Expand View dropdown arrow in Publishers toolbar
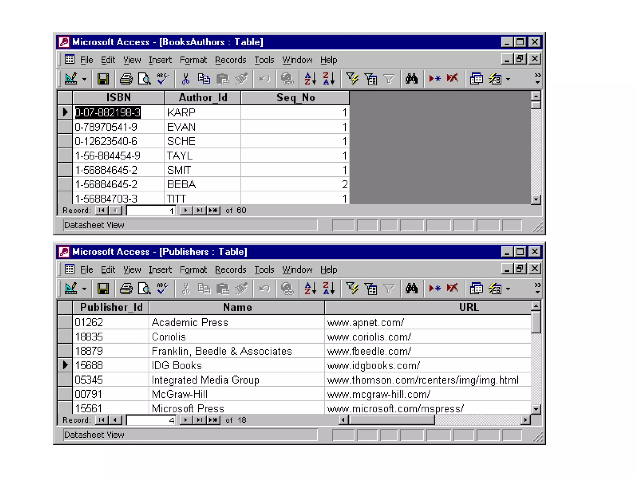Image resolution: width=636 pixels, height=477 pixels. [84, 289]
